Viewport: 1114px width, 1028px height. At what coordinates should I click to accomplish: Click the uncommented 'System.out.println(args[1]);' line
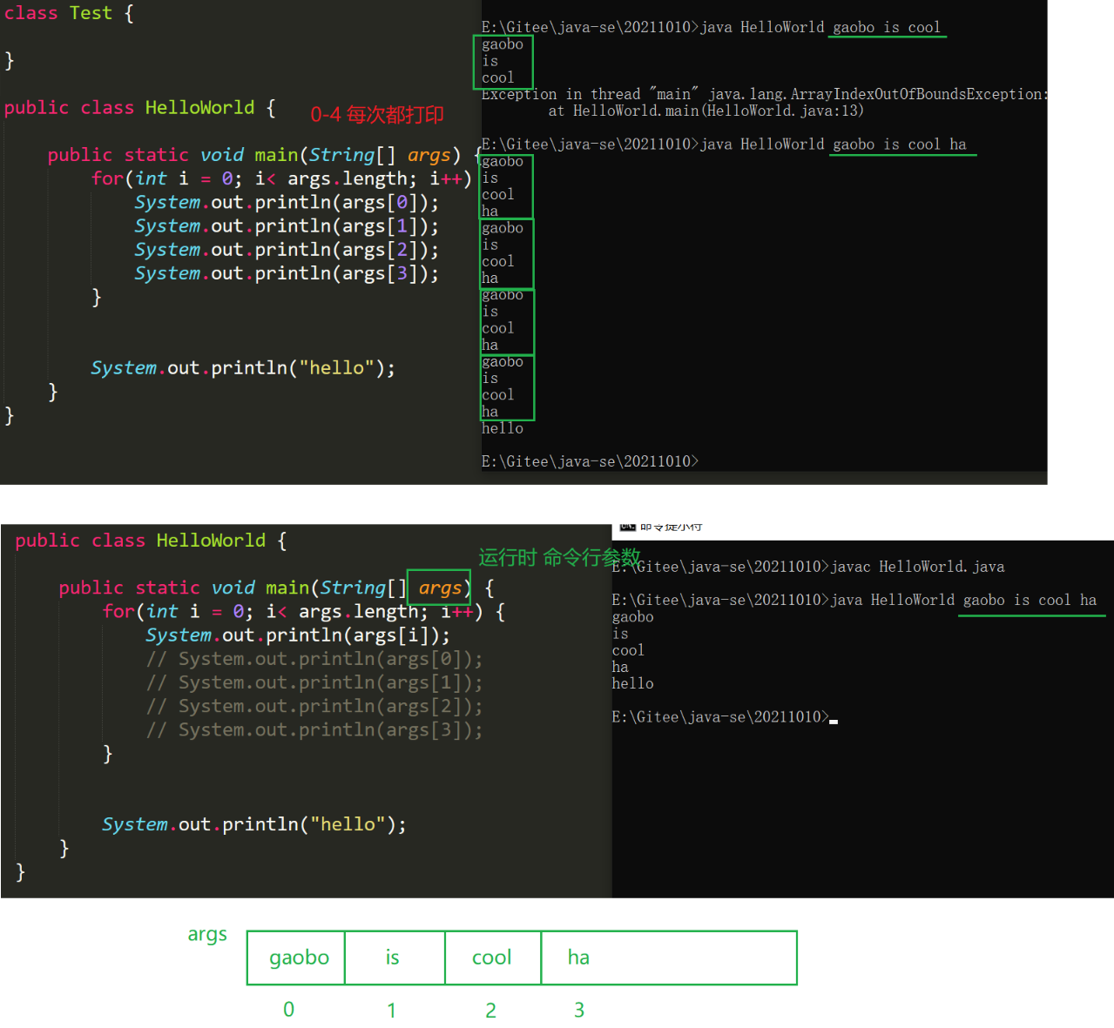287,226
